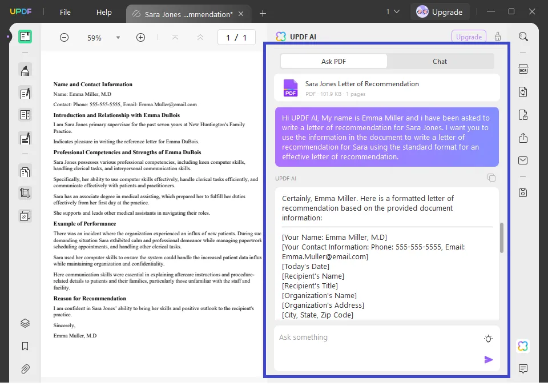Click the purple Upgrade button in AI panel
The image size is (548, 386).
pyautogui.click(x=469, y=37)
